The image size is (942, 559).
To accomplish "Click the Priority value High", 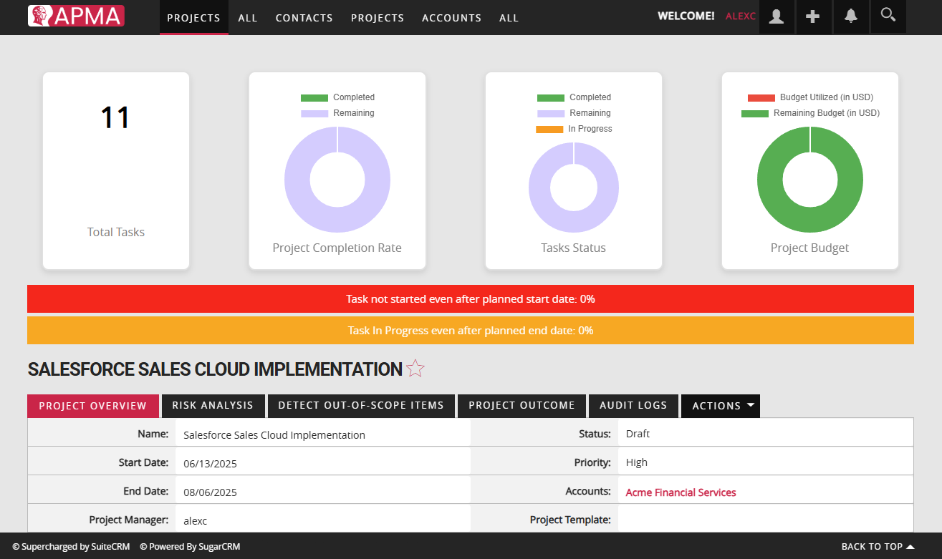I will coord(637,462).
